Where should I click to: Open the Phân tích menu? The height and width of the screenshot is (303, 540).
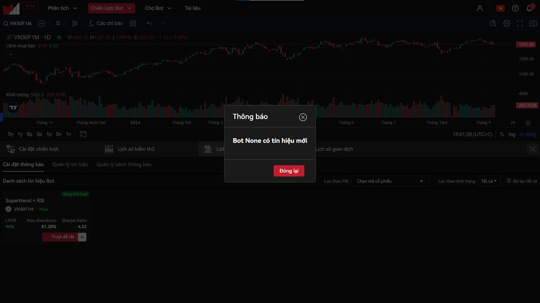pyautogui.click(x=62, y=8)
